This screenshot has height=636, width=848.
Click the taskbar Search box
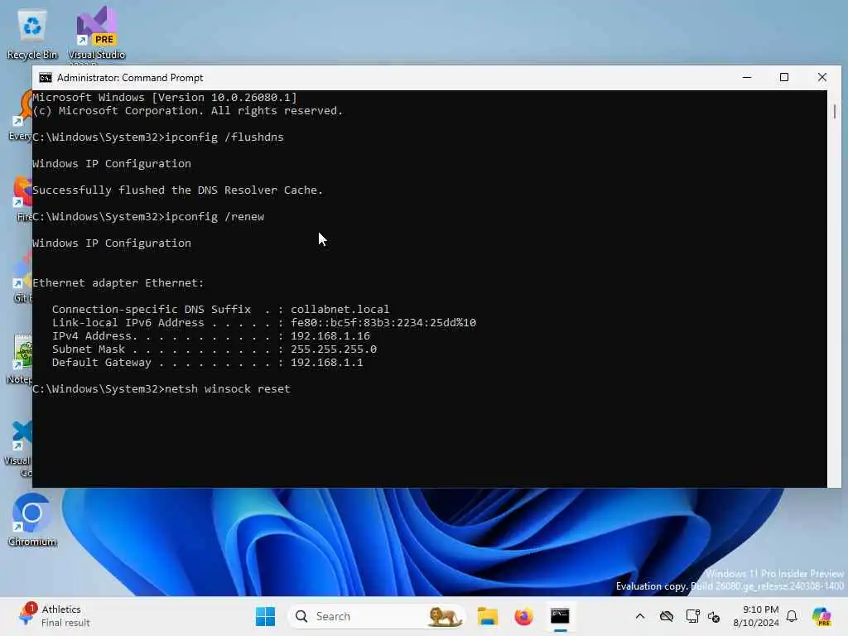[x=377, y=616]
